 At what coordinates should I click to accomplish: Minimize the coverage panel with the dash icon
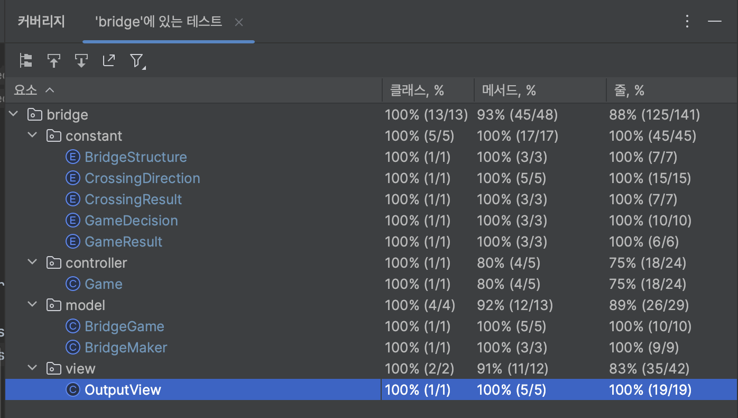[x=715, y=21]
